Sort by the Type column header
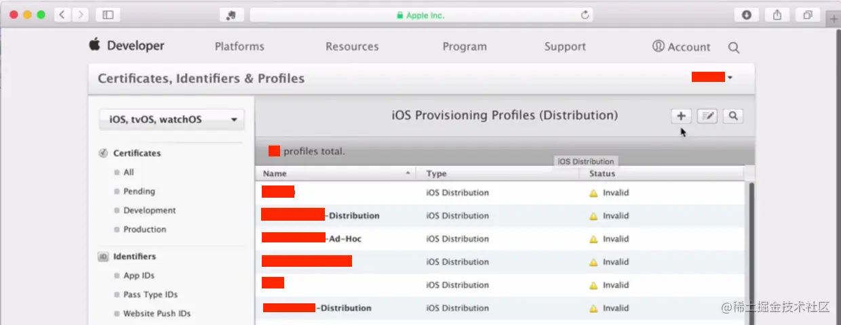The width and height of the screenshot is (841, 325). pos(498,173)
